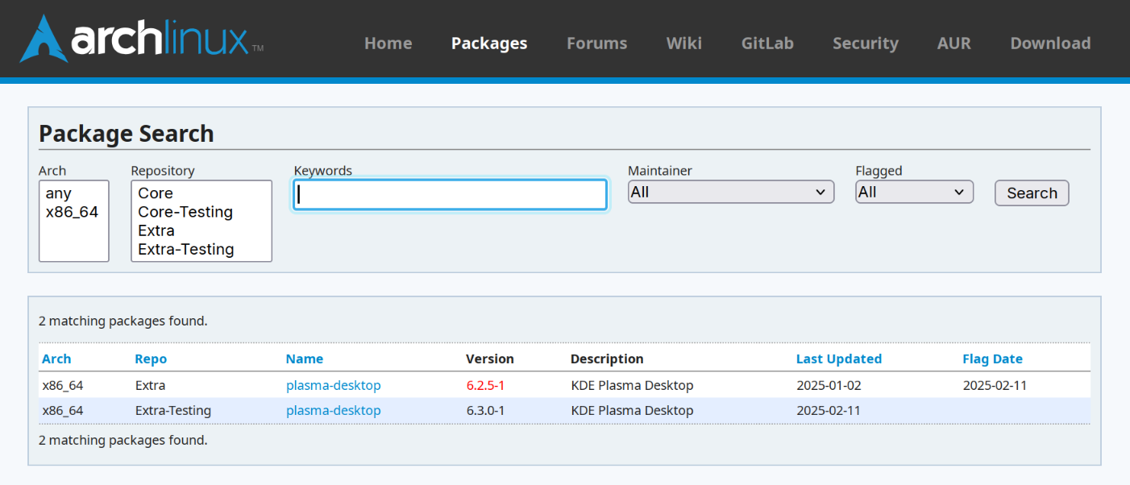The height and width of the screenshot is (485, 1130).
Task: Sort results by Repo column
Action: pos(151,359)
